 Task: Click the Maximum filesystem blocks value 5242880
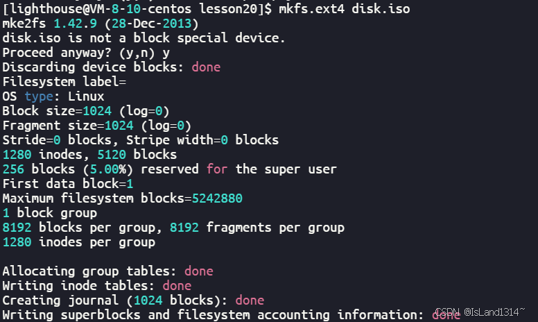[217, 198]
